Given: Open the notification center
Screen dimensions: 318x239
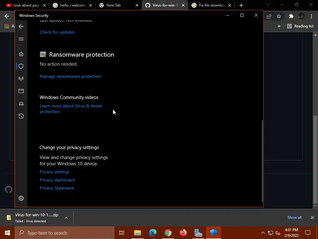Looking at the screenshot, I should point(308,233).
